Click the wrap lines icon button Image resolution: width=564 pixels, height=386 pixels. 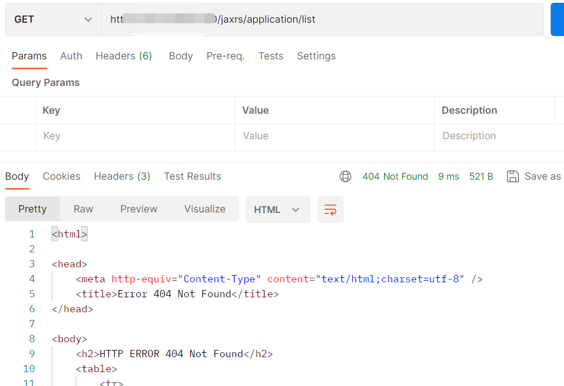coord(331,210)
